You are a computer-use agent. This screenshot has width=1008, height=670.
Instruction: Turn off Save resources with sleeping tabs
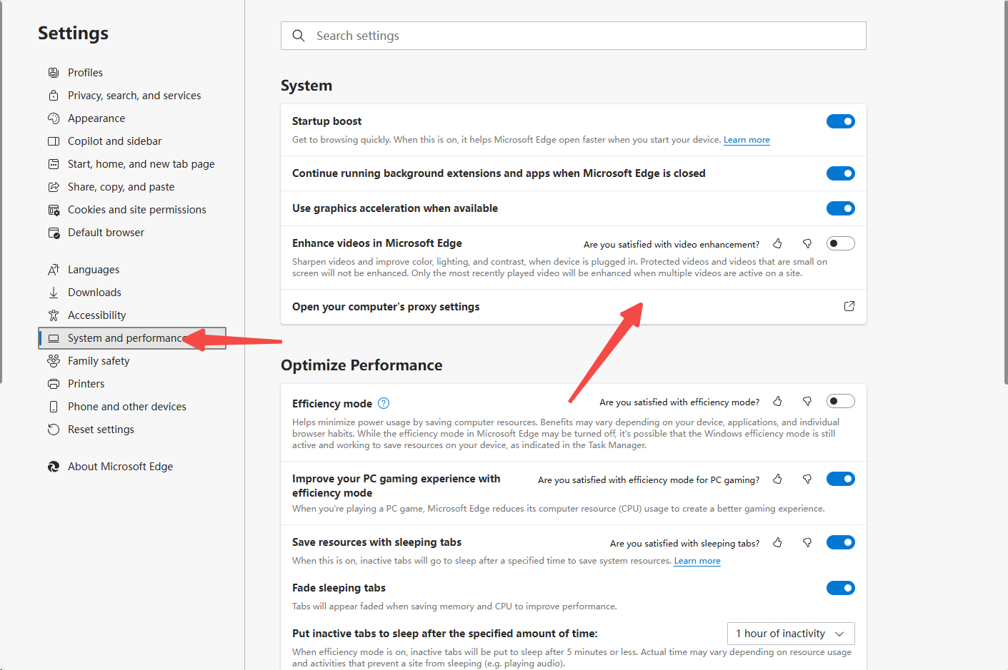pyautogui.click(x=841, y=542)
